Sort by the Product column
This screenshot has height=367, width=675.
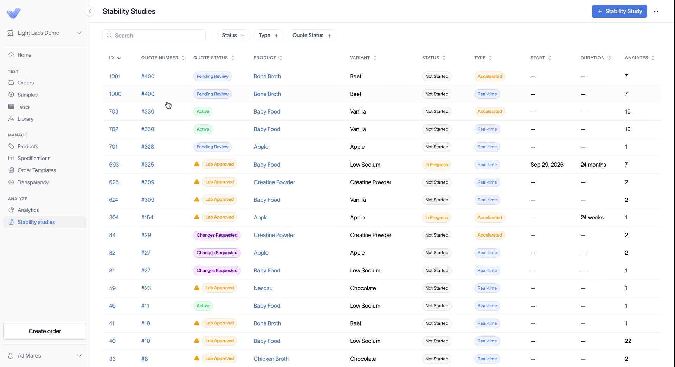coord(268,58)
